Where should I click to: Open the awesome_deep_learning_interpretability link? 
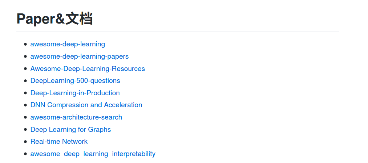tap(93, 154)
